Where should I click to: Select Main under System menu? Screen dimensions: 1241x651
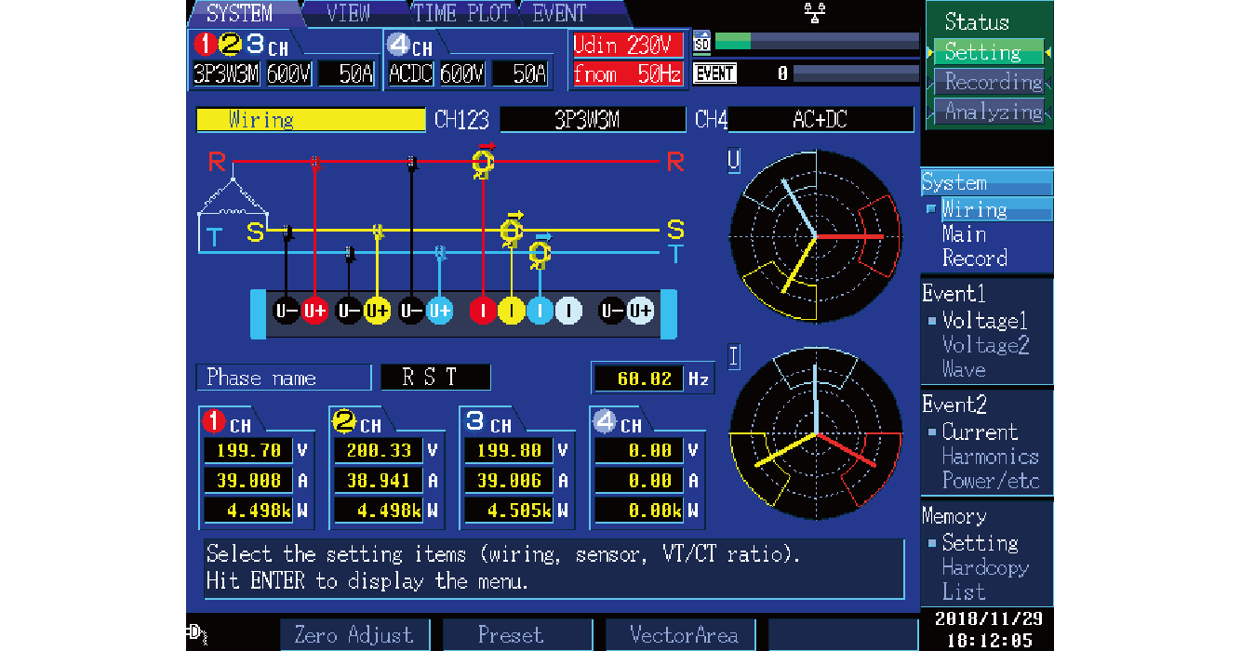point(963,234)
